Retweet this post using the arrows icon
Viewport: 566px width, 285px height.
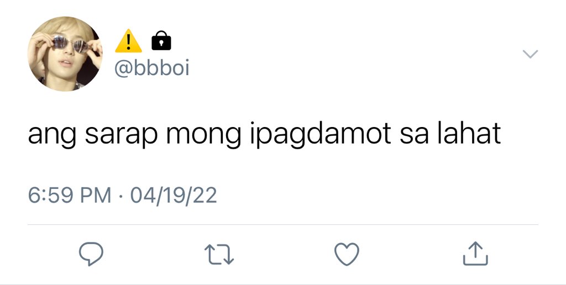pos(219,254)
